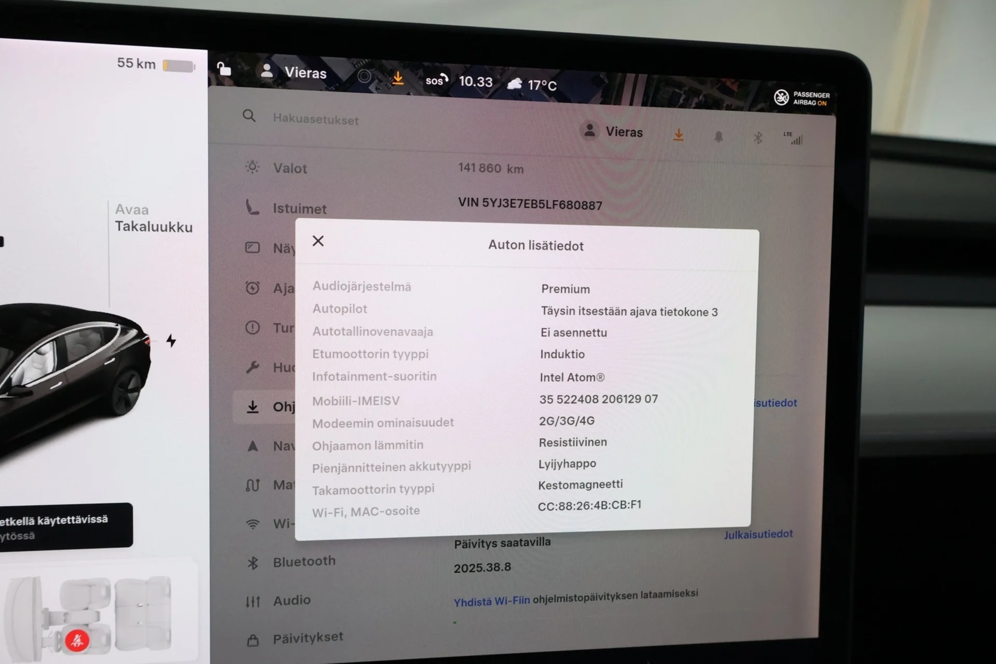Open the Audio settings menu

coord(291,600)
